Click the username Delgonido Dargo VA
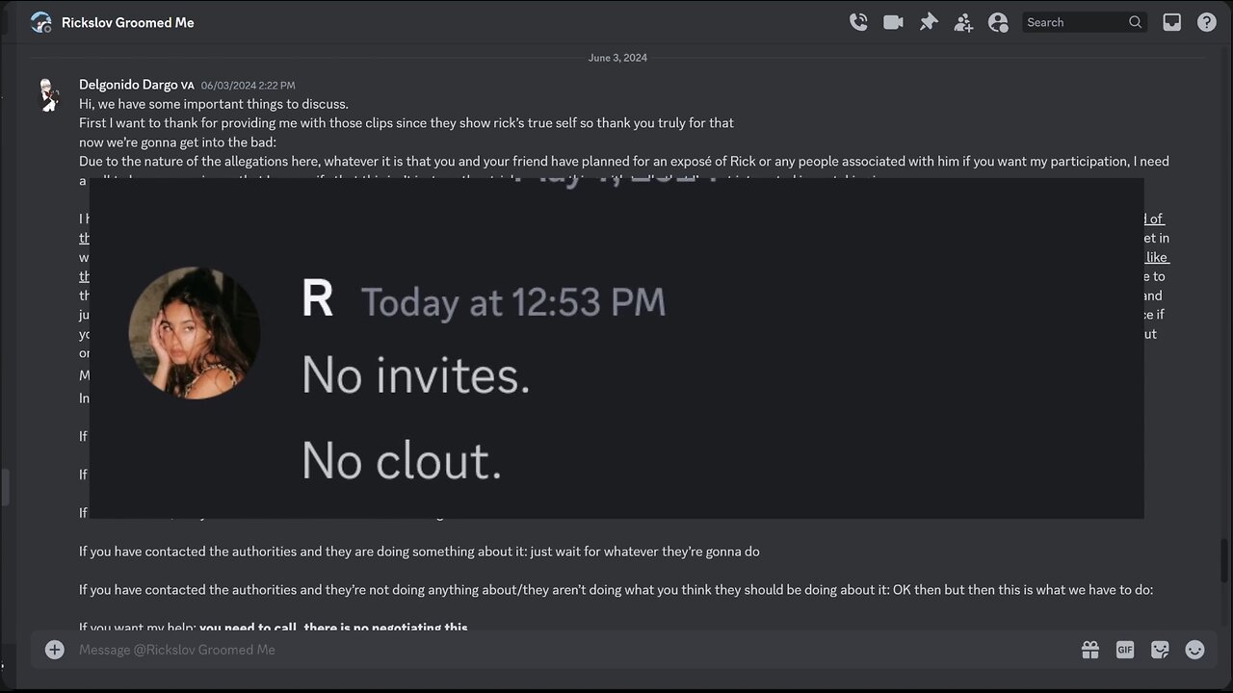This screenshot has height=693, width=1233. point(137,85)
